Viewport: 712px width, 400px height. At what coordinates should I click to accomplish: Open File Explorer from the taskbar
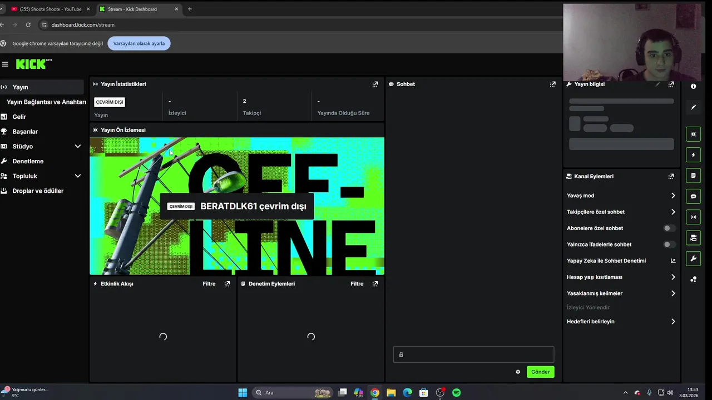click(391, 393)
